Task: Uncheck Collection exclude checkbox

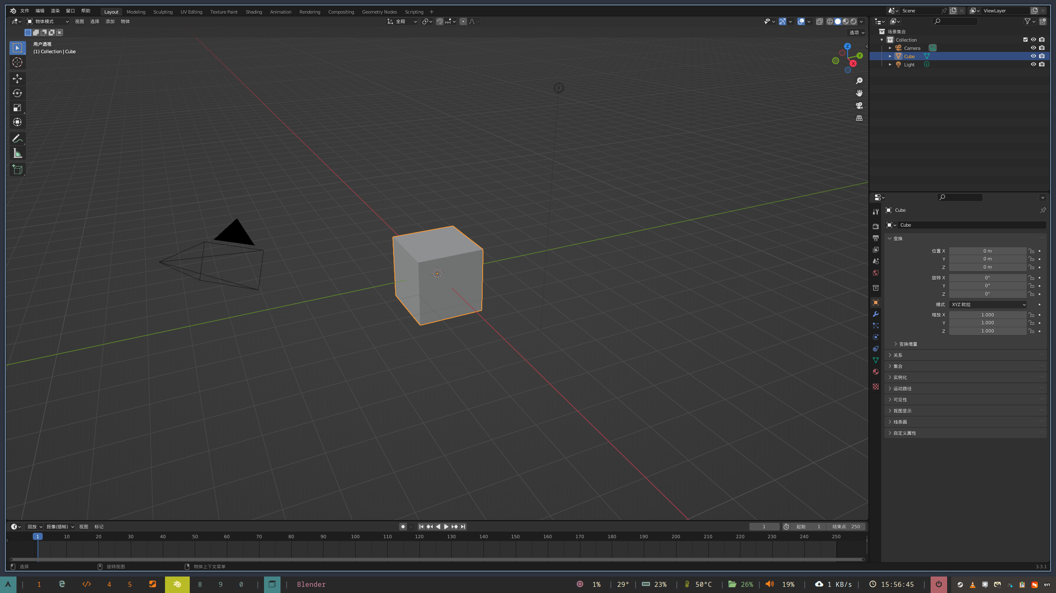Action: click(1025, 40)
